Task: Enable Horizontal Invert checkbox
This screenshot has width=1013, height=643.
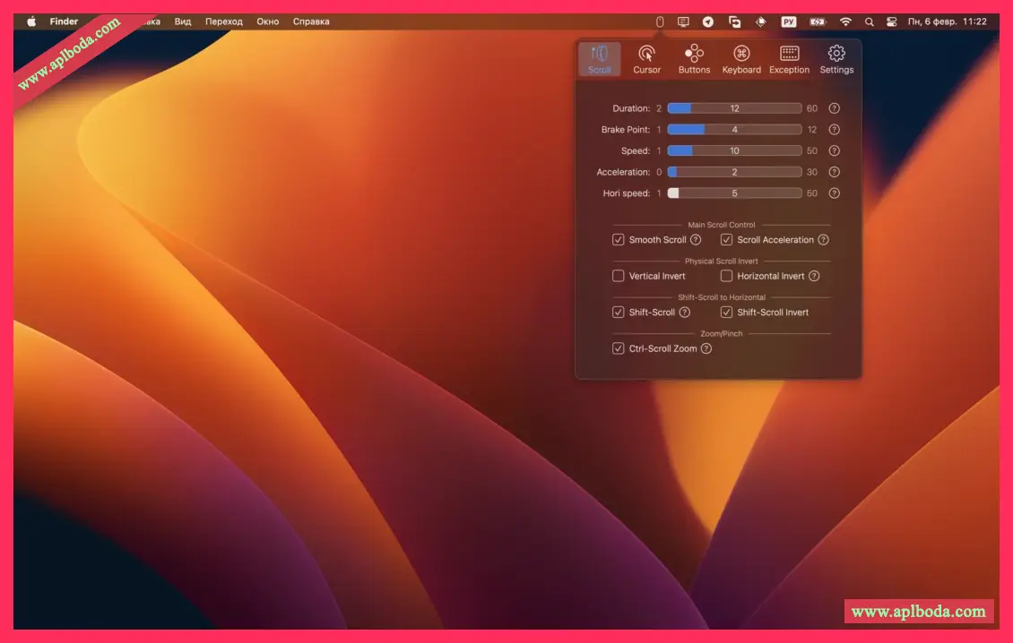Action: coord(727,276)
